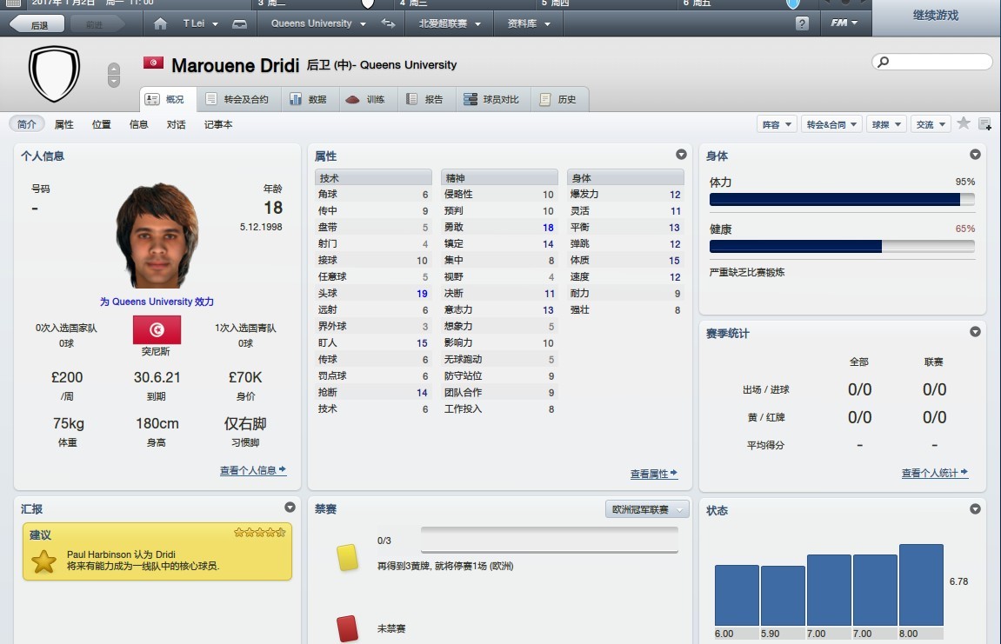The width and height of the screenshot is (1001, 644).
Task: Click the swap arrows icon after Queens University
Action: 388,23
